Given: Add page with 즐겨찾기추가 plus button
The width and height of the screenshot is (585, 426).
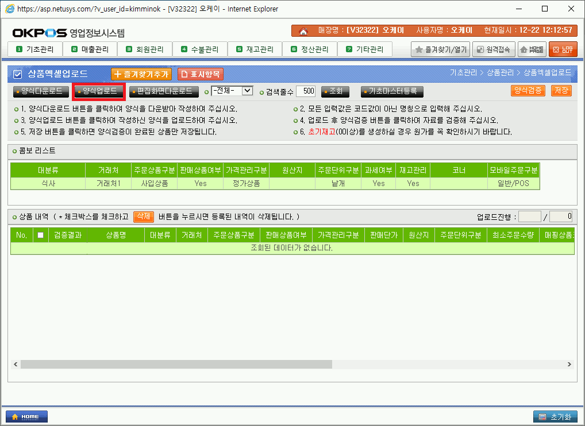Looking at the screenshot, I should tap(141, 74).
